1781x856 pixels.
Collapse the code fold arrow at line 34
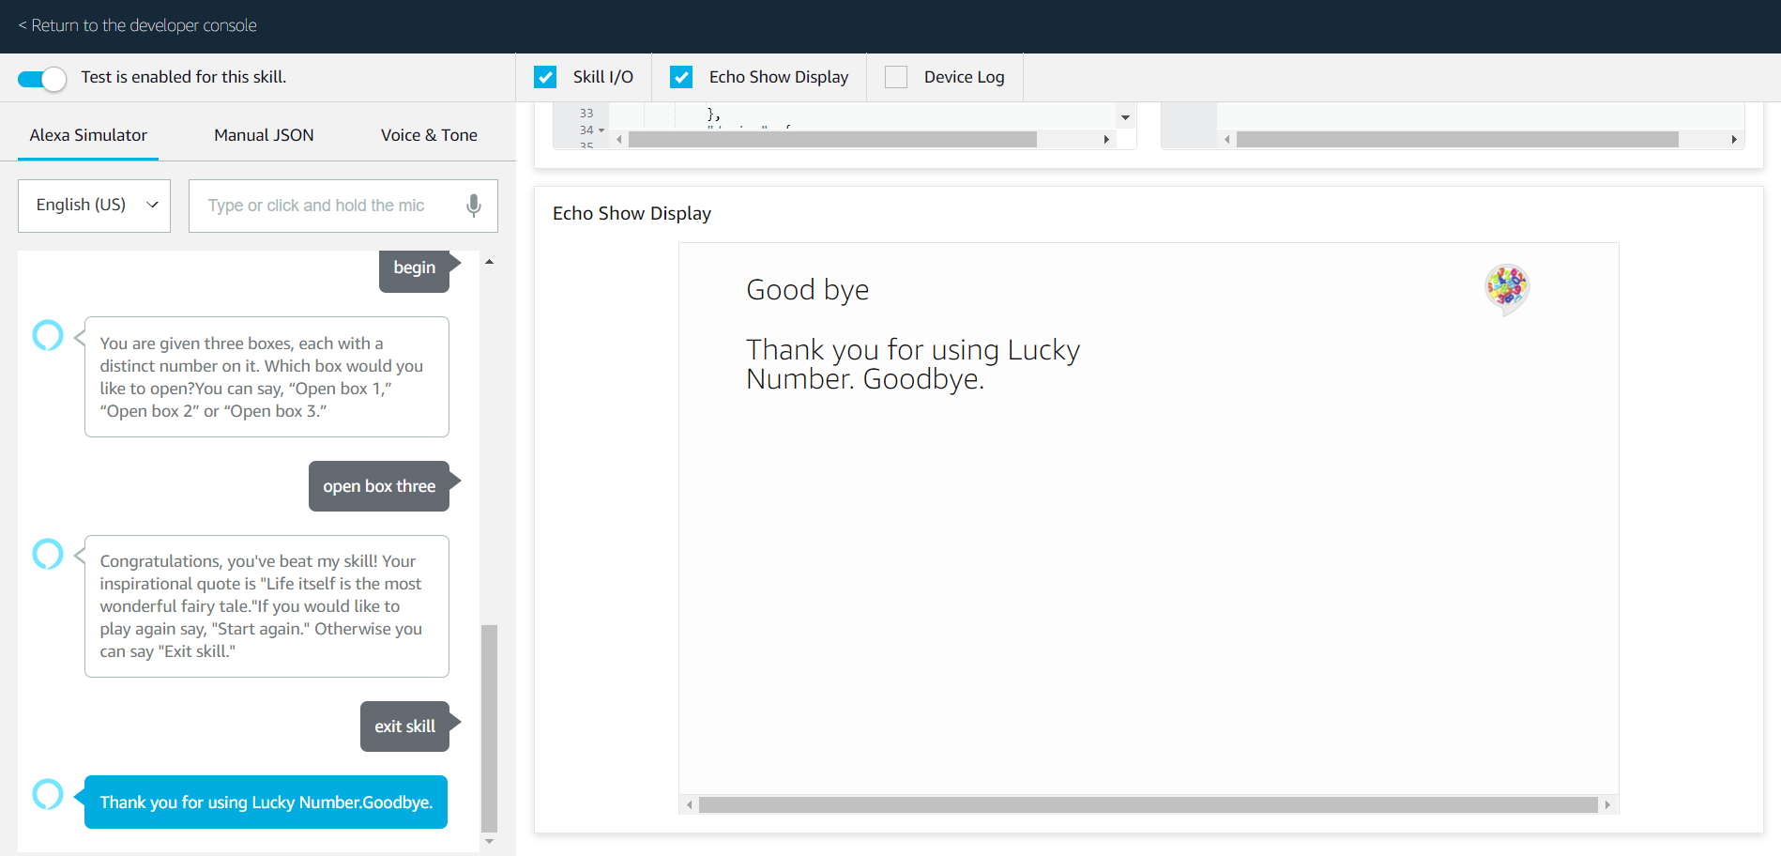tap(601, 130)
